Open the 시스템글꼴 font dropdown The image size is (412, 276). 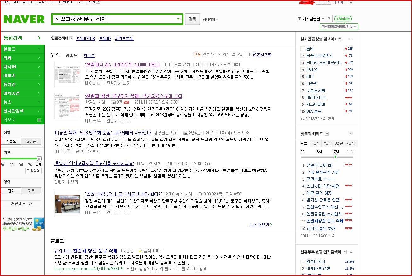[310, 19]
